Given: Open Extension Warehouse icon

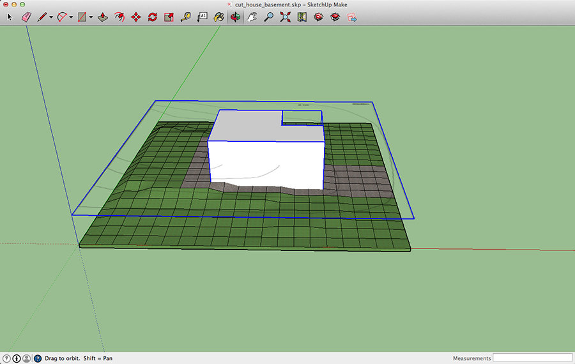Looking at the screenshot, I should pyautogui.click(x=335, y=17).
